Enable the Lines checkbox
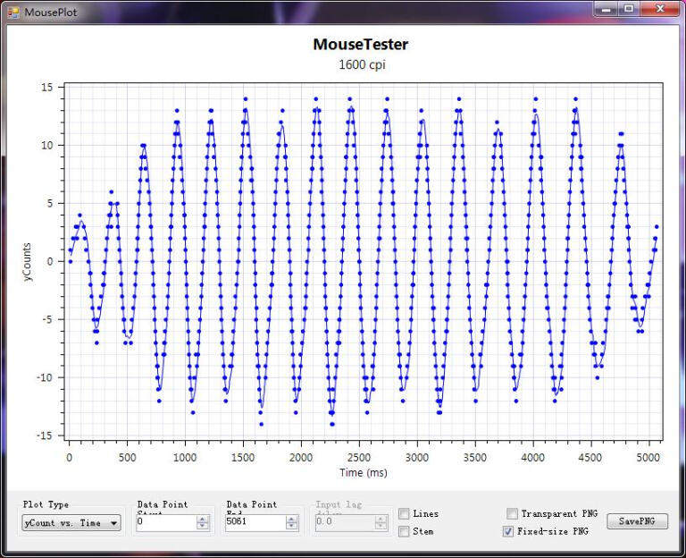Screen dimensions: 686x558 (x=405, y=513)
